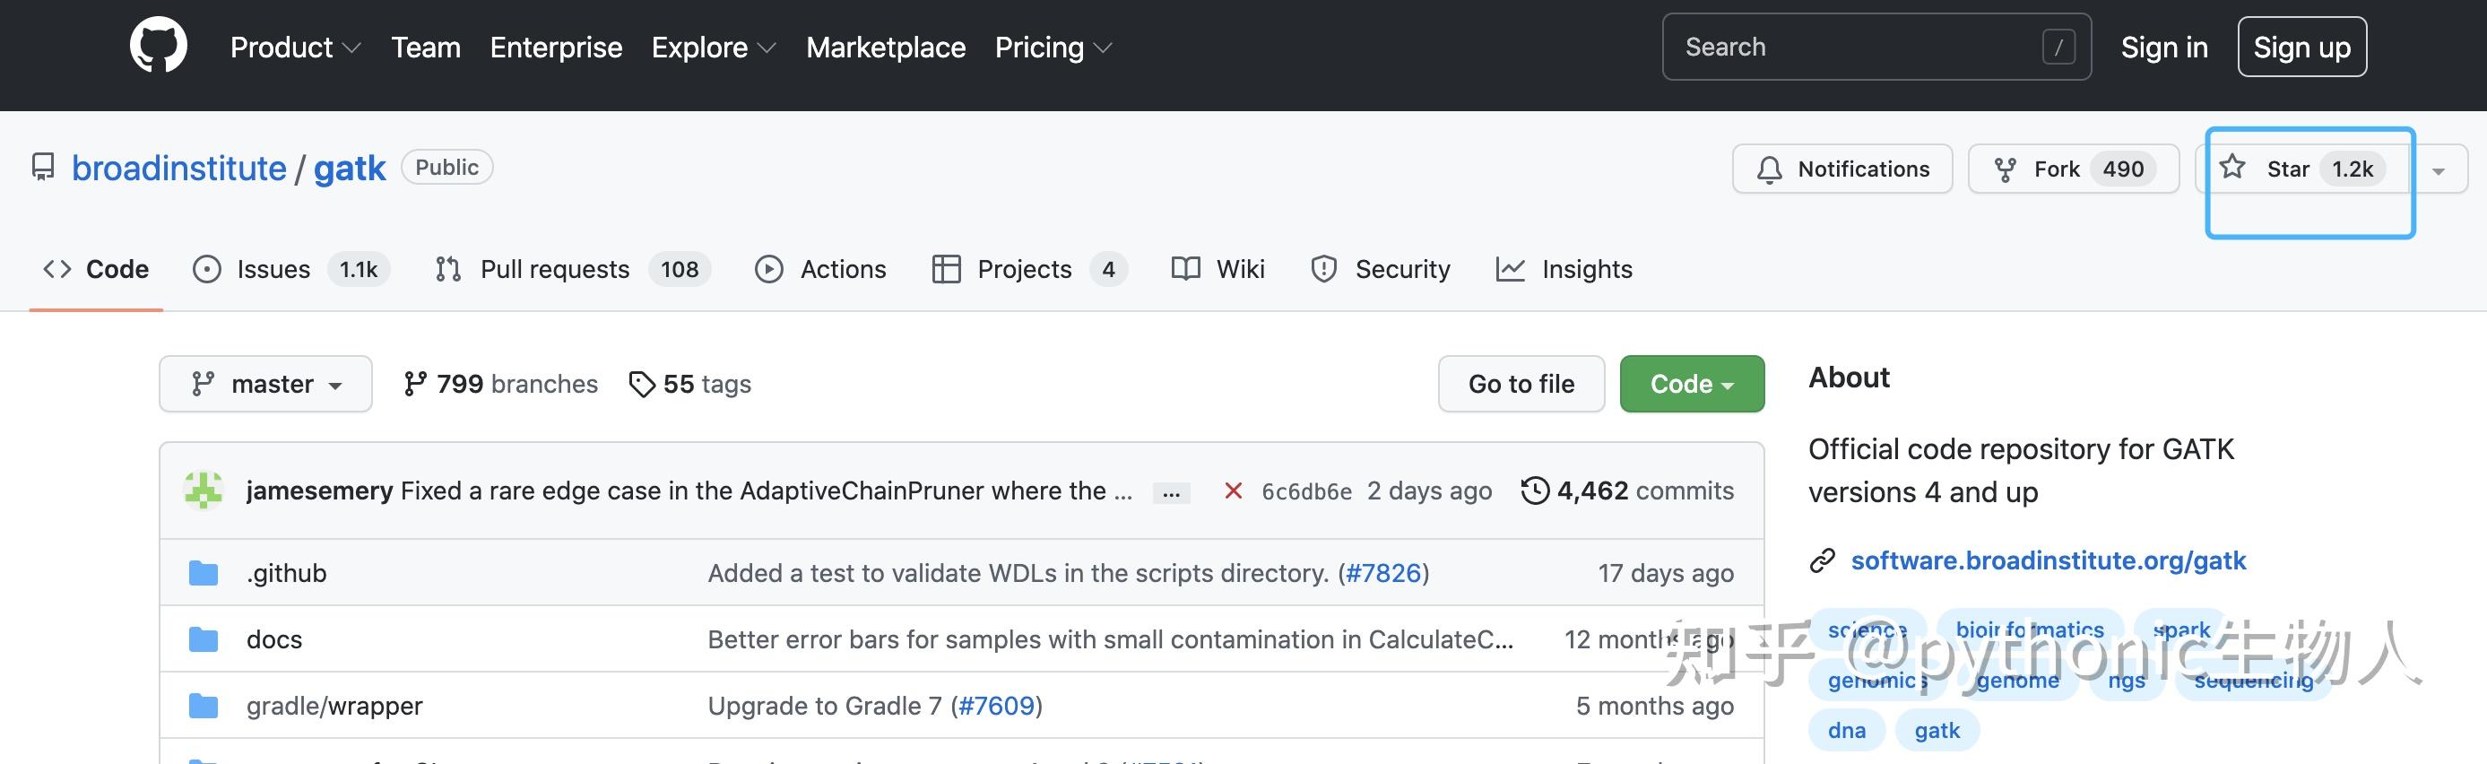Click the red failed-check X icon
Screen dimensions: 2487x764
(x=1233, y=491)
